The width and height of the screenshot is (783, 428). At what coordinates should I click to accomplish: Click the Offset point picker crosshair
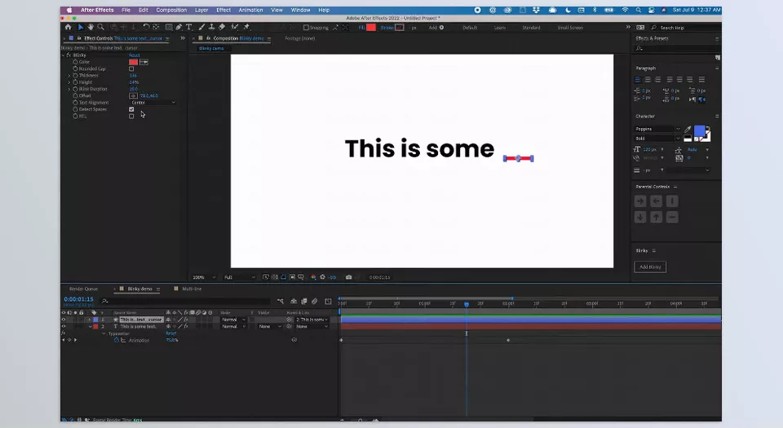pos(133,95)
